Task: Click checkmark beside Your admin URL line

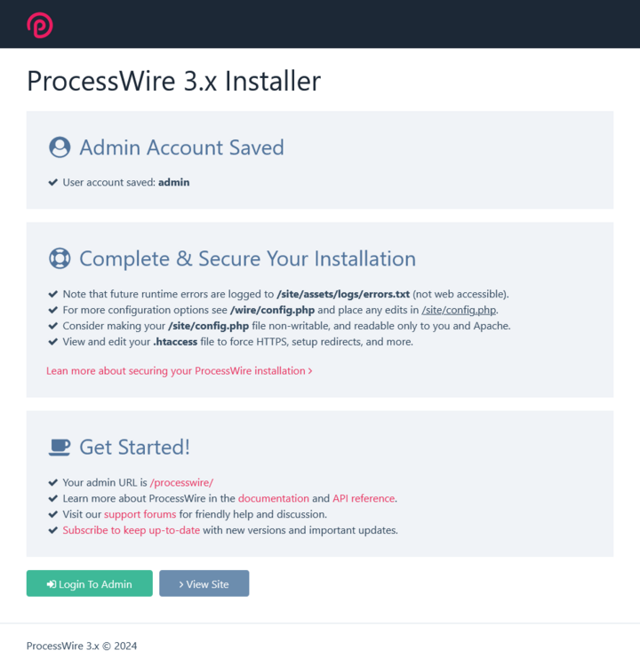Action: coord(52,483)
